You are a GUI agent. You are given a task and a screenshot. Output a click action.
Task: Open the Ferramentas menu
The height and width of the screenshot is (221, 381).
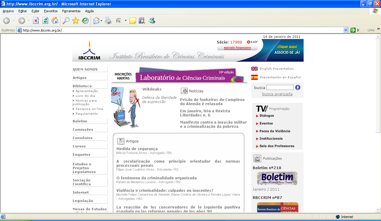(71, 11)
